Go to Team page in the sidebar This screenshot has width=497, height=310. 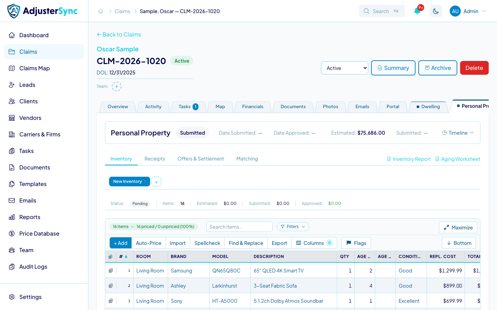(44, 250)
